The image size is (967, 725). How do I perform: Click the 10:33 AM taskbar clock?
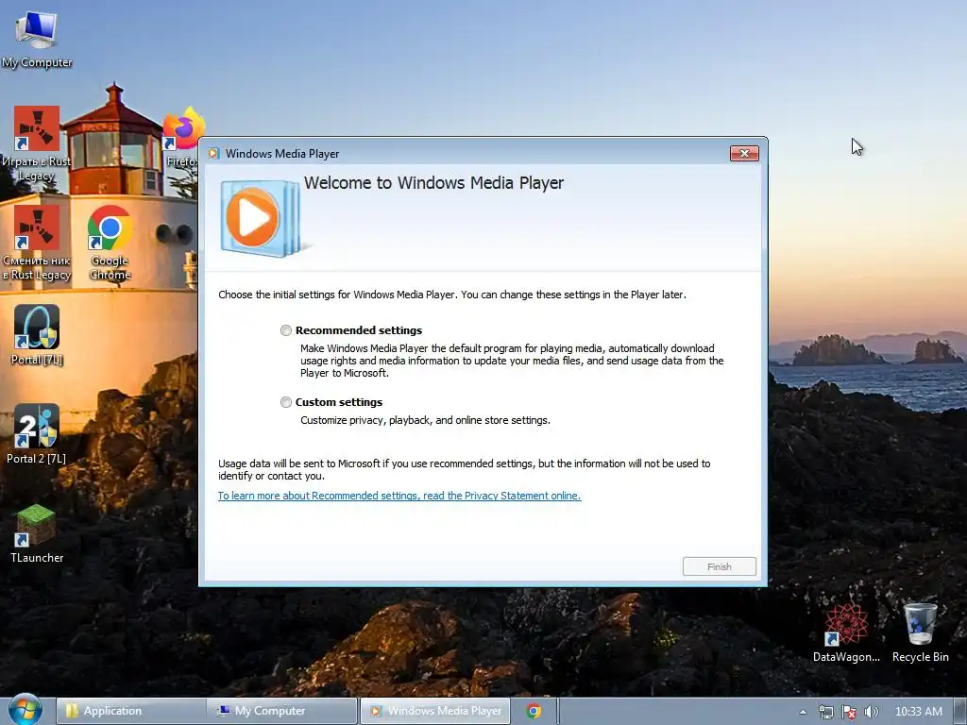(918, 712)
